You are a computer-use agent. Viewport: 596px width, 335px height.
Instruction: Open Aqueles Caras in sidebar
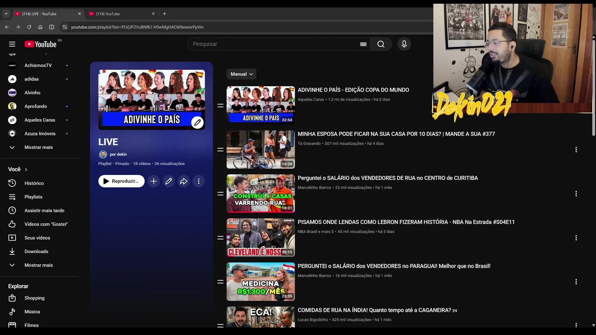40,120
